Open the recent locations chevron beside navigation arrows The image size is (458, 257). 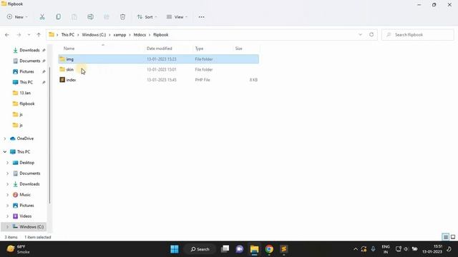pyautogui.click(x=29, y=35)
